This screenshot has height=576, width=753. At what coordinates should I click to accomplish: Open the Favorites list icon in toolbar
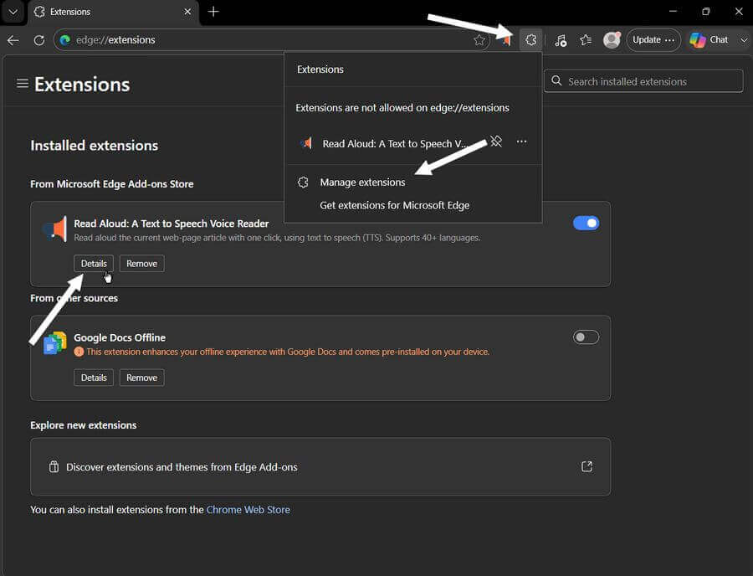586,40
